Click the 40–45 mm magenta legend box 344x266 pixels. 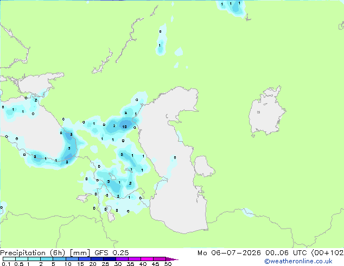click(146, 259)
